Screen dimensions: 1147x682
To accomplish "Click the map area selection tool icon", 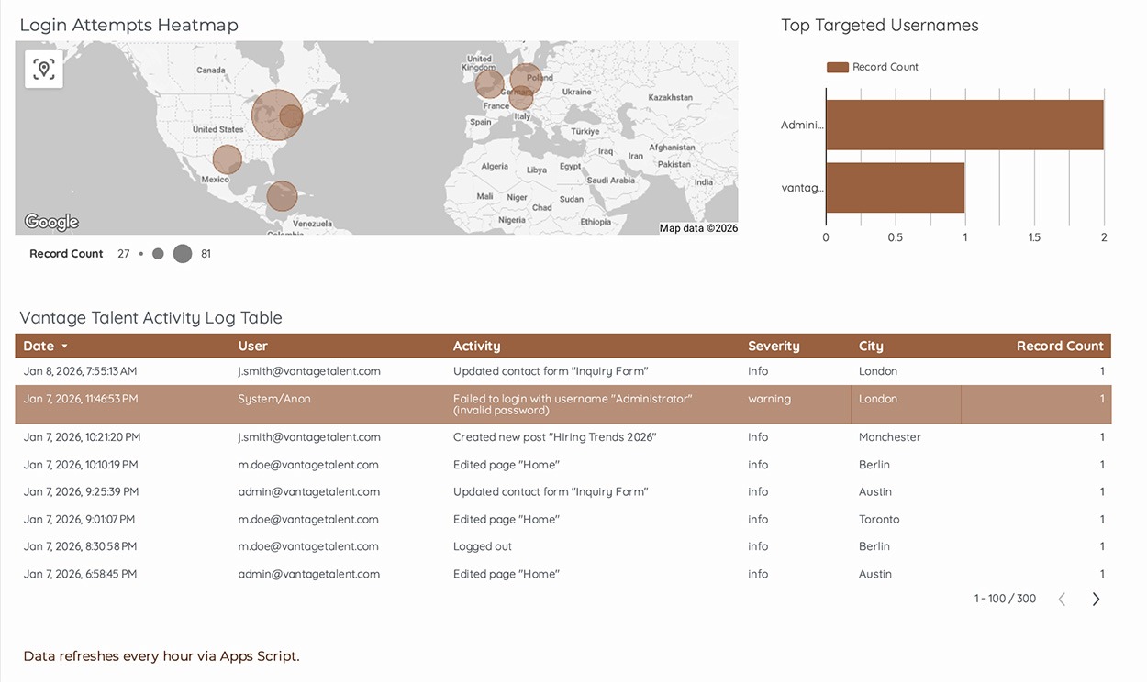I will pos(44,69).
